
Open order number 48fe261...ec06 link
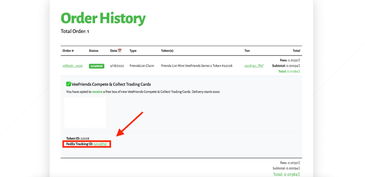(72, 66)
